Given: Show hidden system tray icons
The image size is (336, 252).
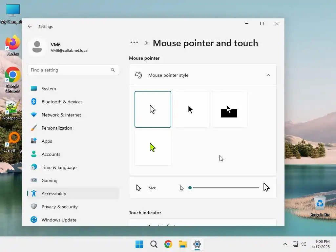Looking at the screenshot, I should [x=285, y=244].
